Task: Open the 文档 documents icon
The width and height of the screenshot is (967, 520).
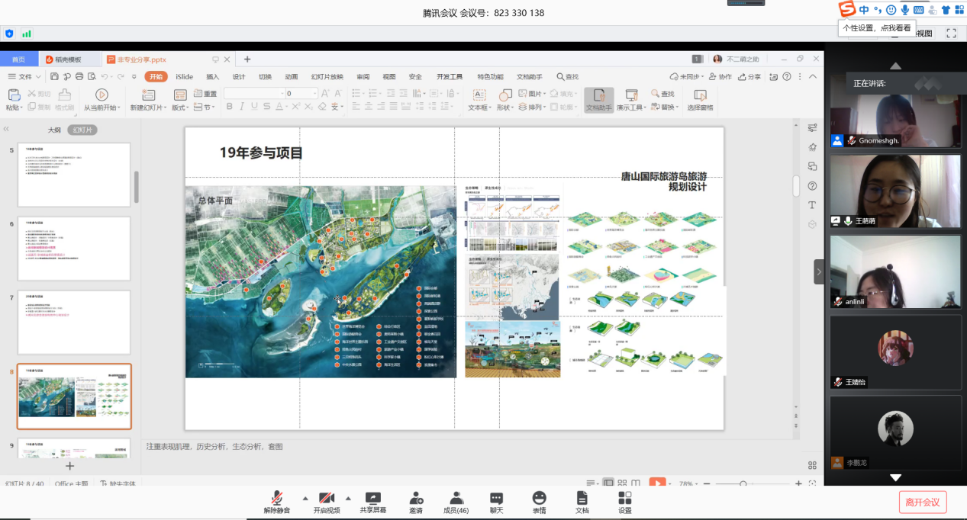Action: click(582, 498)
